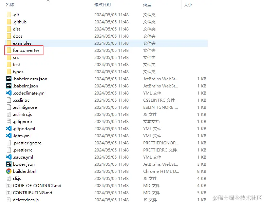Screen dimensions: 264x203
Task: Click VS Code icon of .lgtm.yml
Action: [9, 136]
